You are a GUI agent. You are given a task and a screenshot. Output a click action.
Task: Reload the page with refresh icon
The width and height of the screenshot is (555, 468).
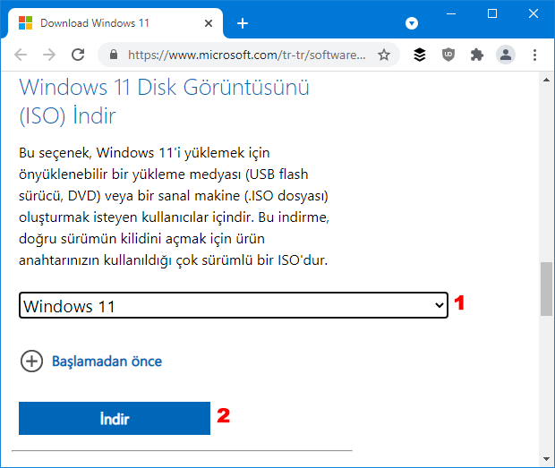click(78, 55)
